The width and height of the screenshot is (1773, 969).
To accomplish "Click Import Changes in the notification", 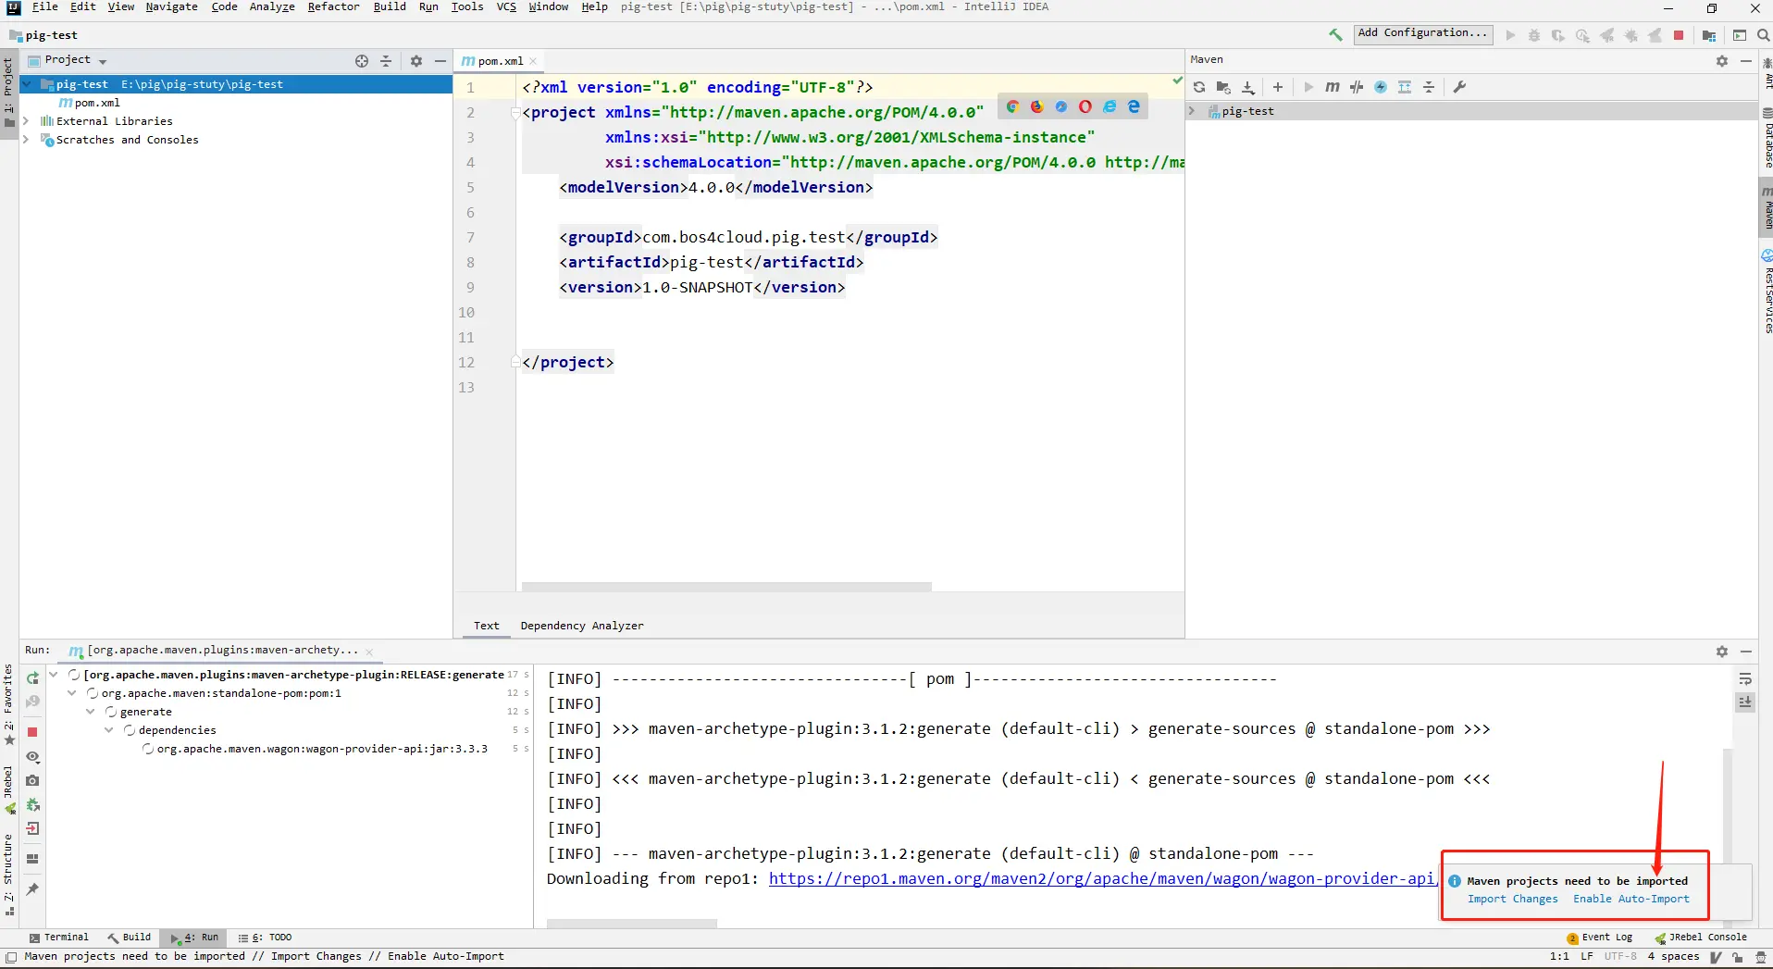I will 1512,899.
